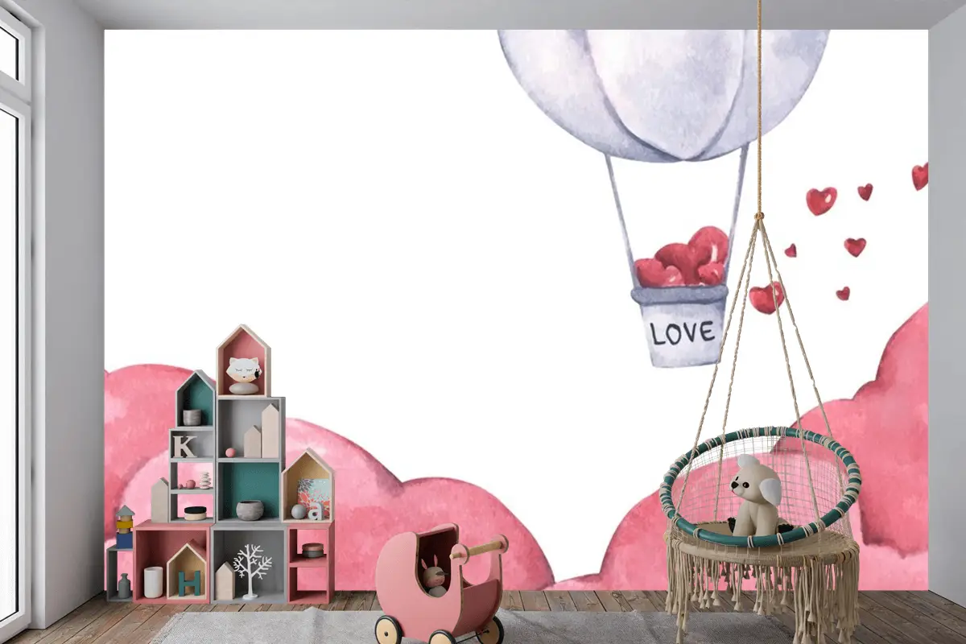This screenshot has width=966, height=644.
Task: Click the letter 'a' block in house shelf
Action: tap(315, 511)
